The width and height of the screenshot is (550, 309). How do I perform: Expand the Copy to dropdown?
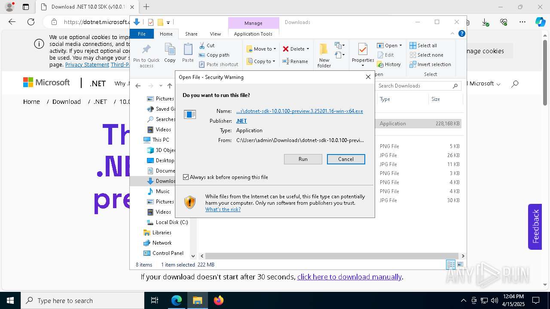point(274,61)
